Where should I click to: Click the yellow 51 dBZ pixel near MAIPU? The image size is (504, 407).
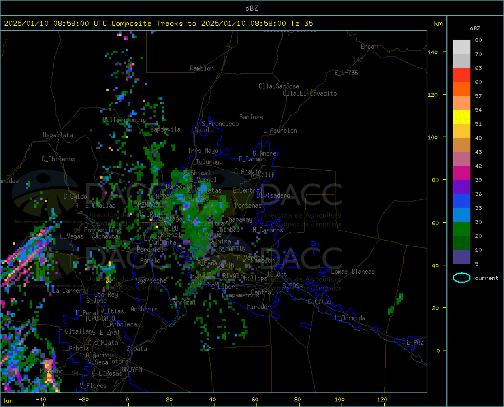coord(157,227)
